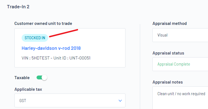Click the red annotation line near the badge
The width and height of the screenshot is (208, 109).
(63, 33)
